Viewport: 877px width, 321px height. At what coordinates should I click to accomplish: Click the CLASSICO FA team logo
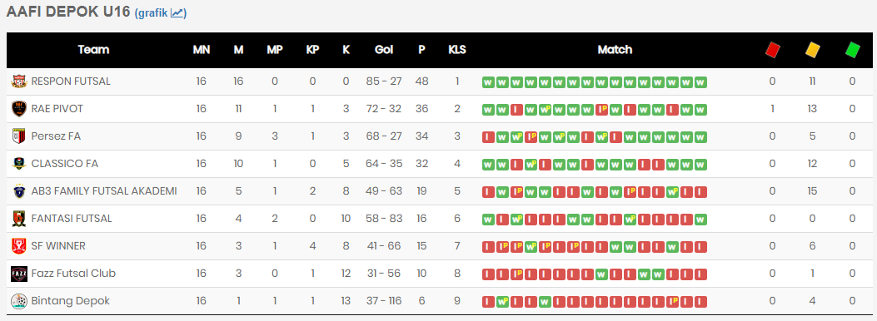pos(19,164)
